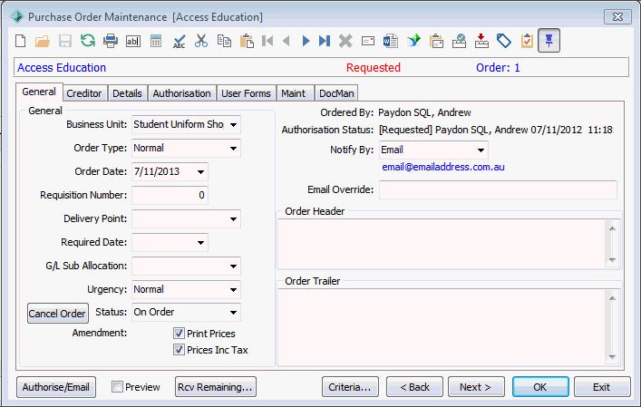
Task: Click the grey X delete icon
Action: 345,41
